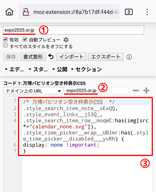Expand the スタ… section

[38, 69]
